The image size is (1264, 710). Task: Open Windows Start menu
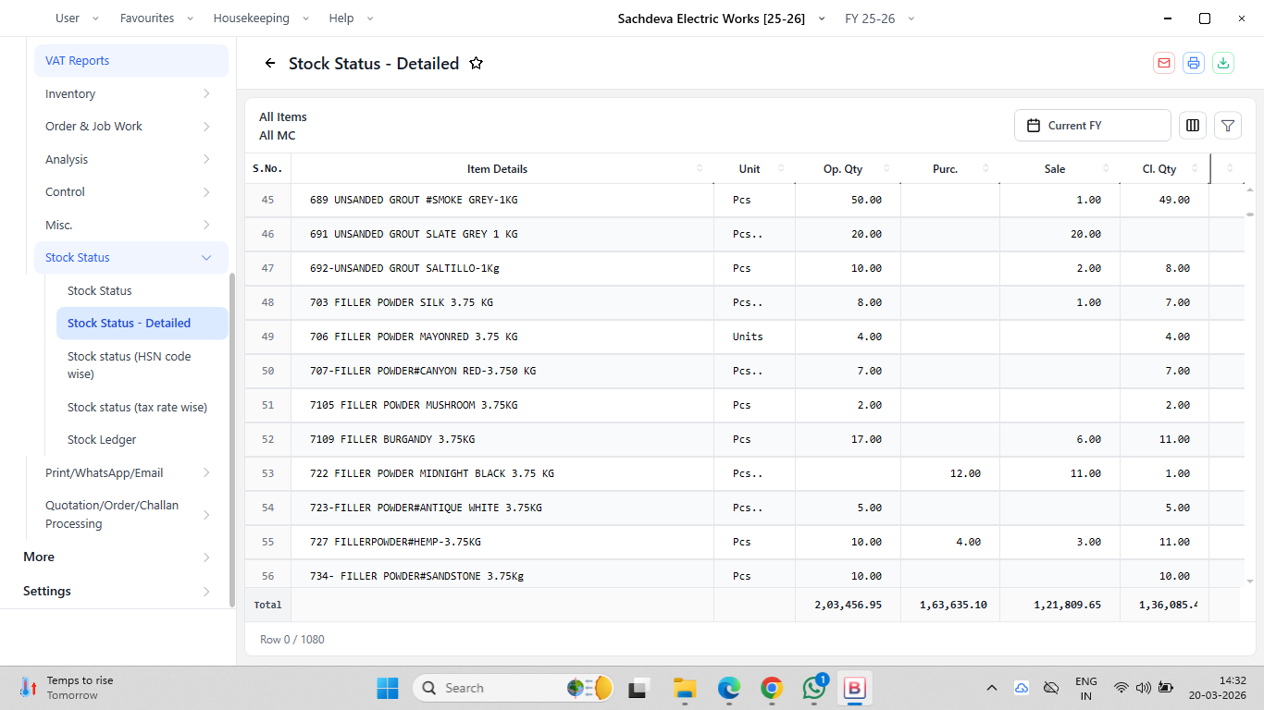pos(388,688)
